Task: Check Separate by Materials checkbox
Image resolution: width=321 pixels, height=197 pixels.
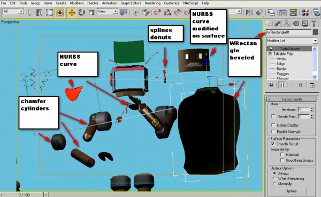Action: coord(282,154)
